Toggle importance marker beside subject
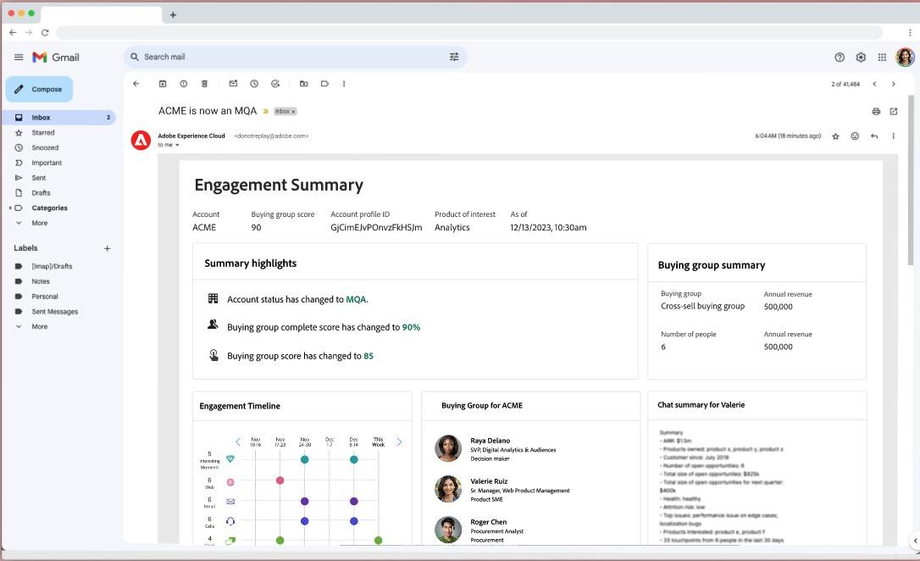The image size is (920, 561). click(265, 112)
